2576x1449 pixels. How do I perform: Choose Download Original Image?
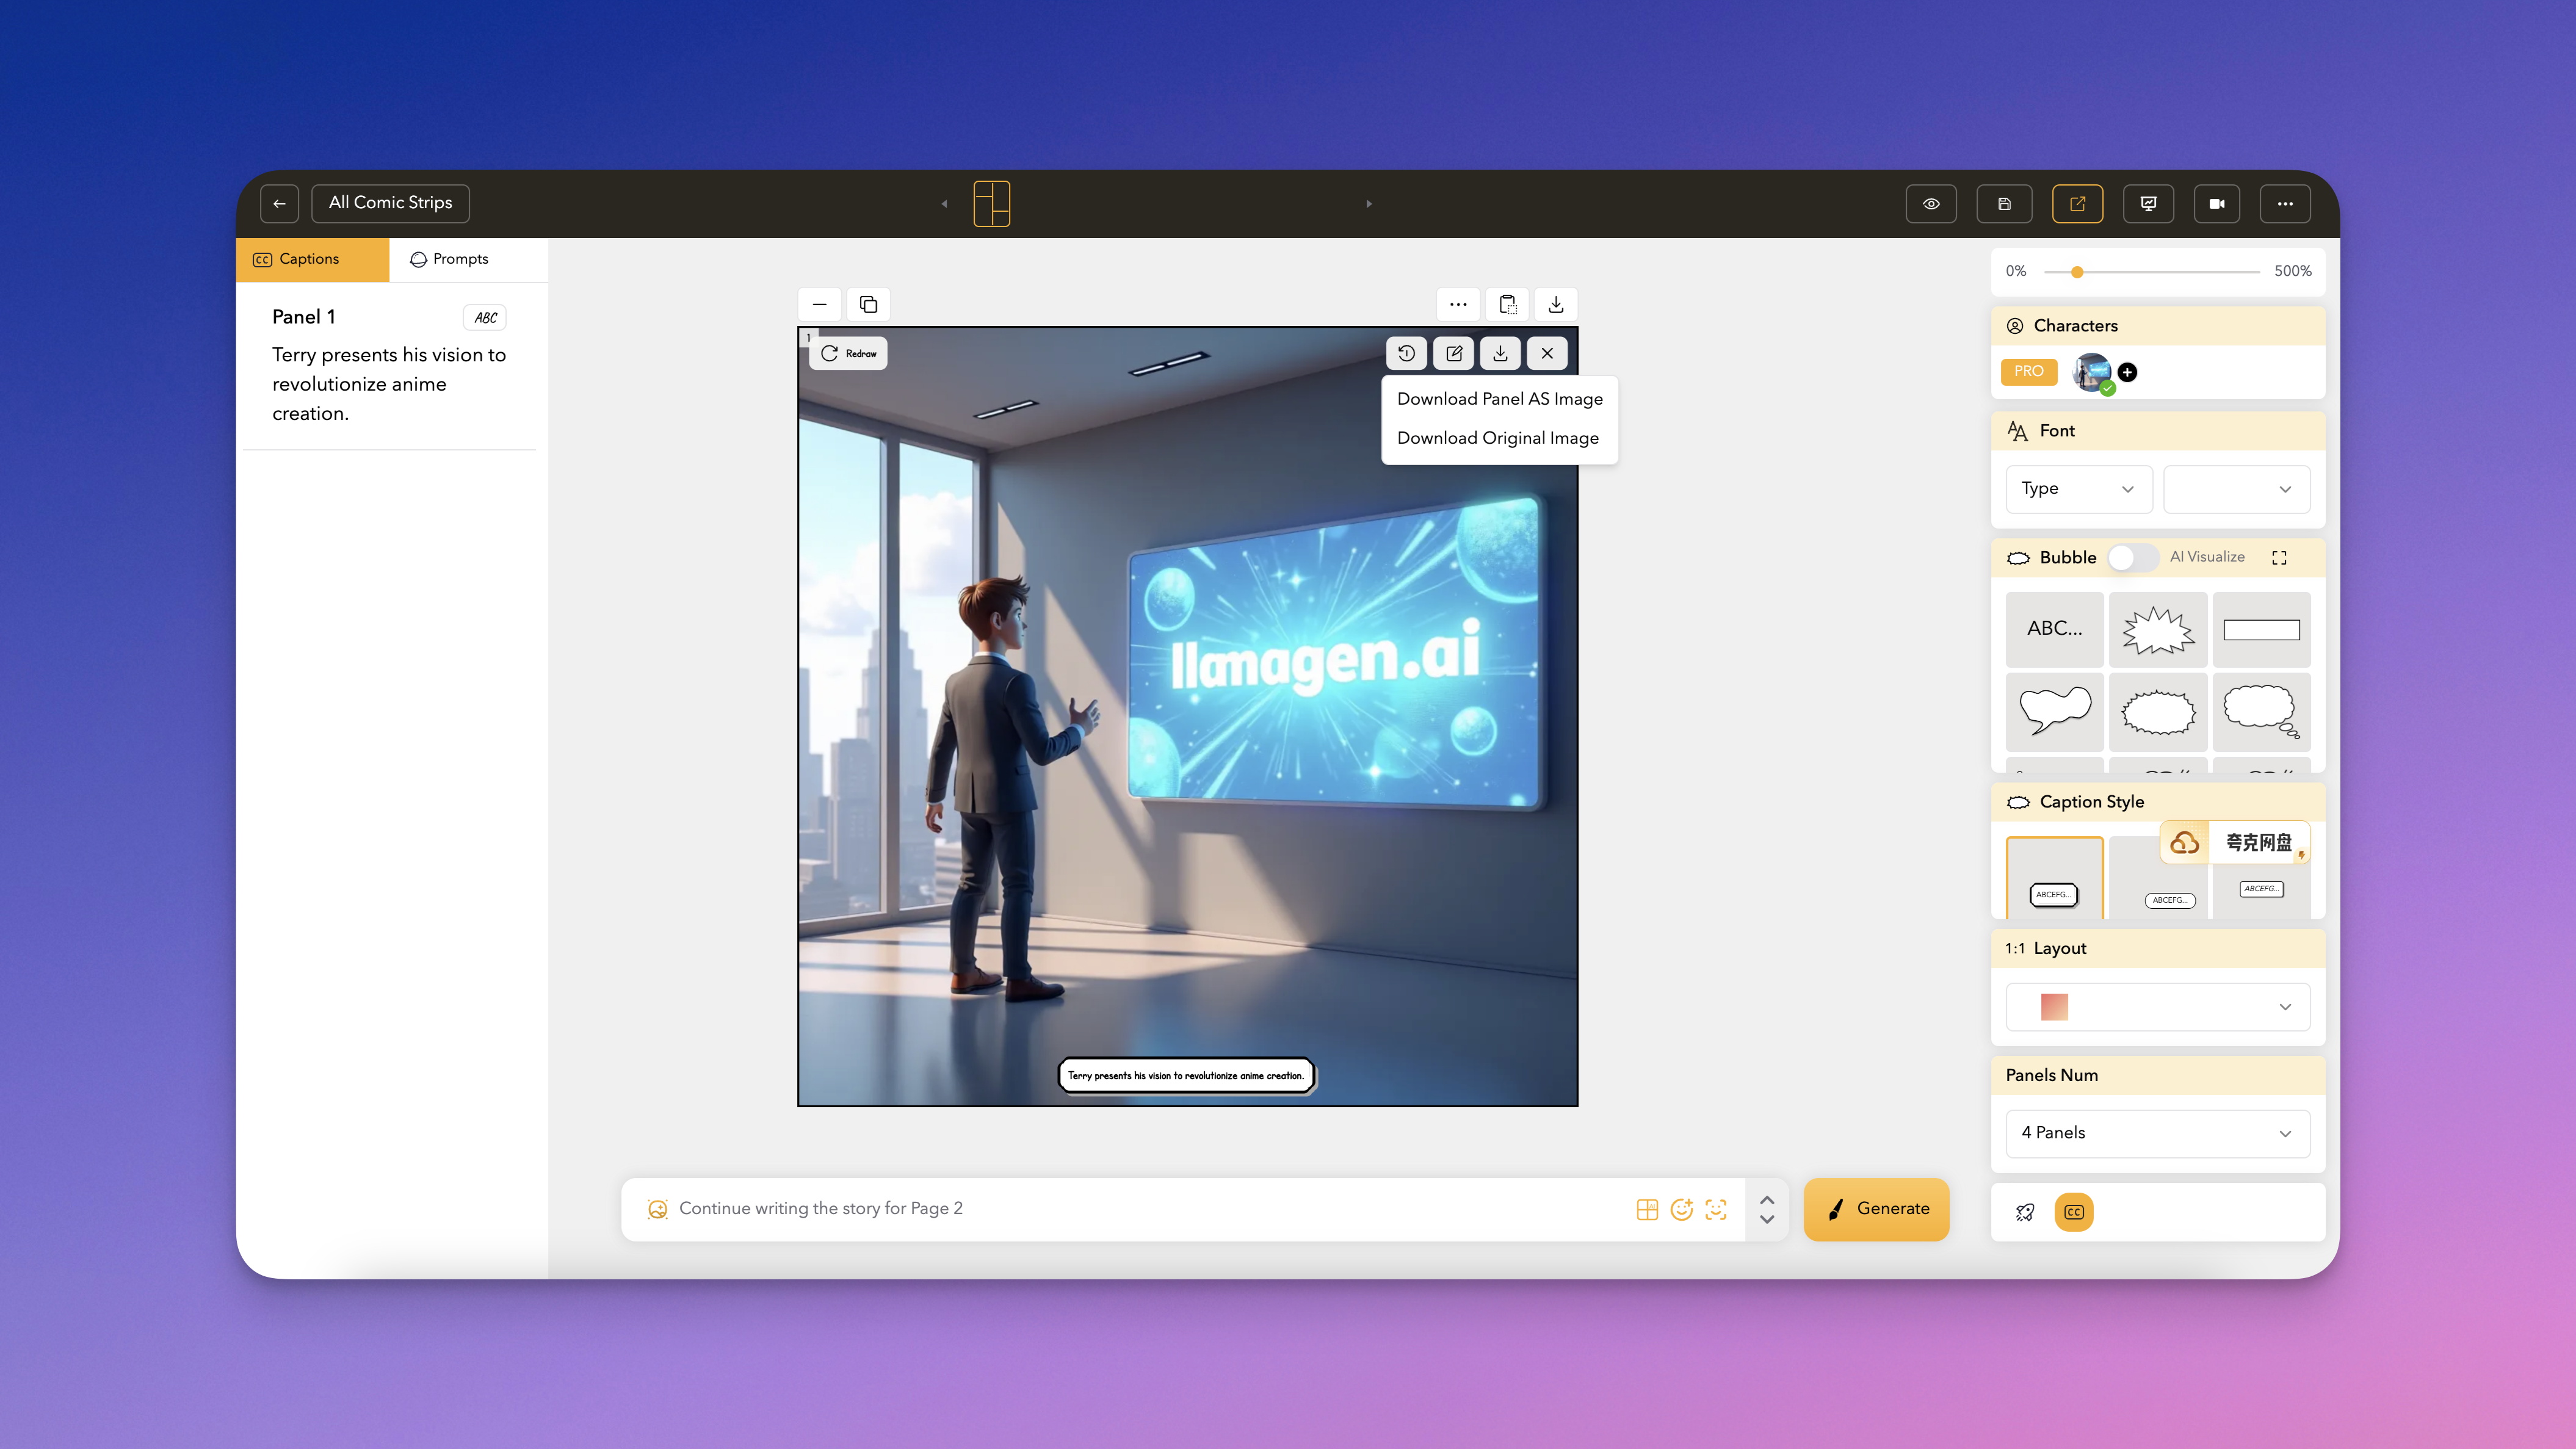(1497, 438)
